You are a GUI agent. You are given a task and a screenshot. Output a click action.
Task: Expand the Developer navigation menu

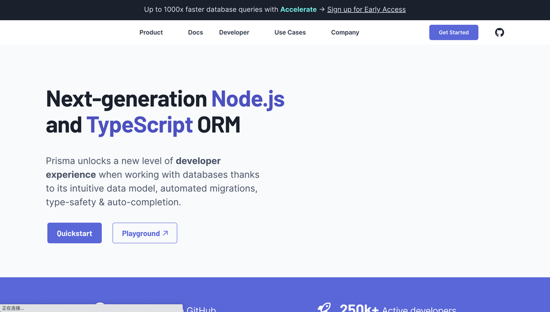click(234, 32)
